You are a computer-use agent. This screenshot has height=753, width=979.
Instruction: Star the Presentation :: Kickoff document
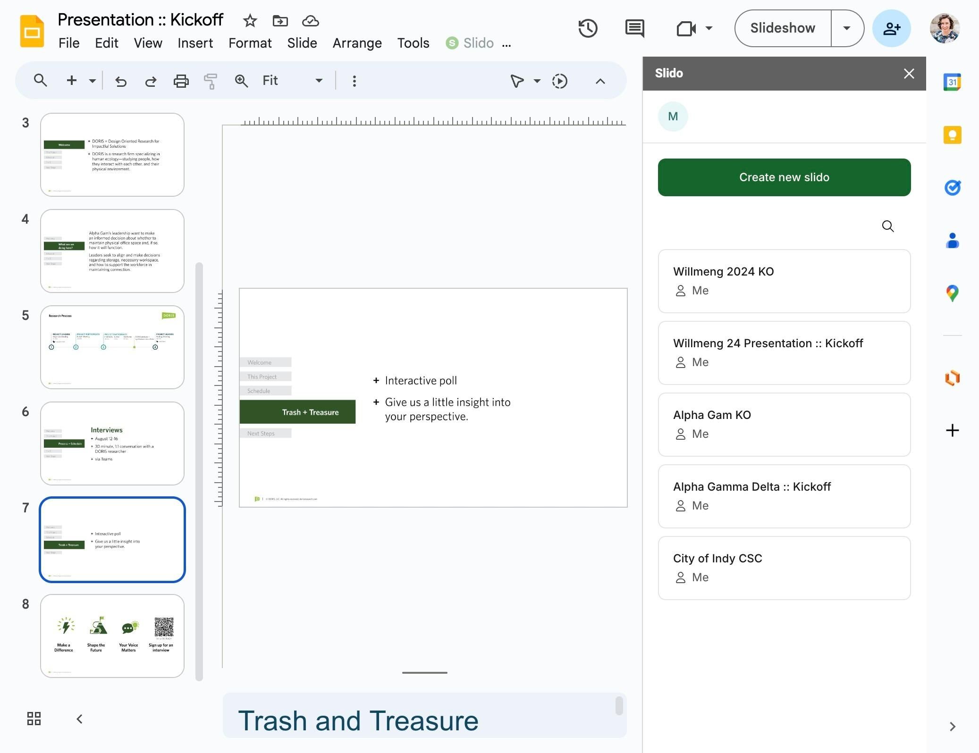click(250, 21)
